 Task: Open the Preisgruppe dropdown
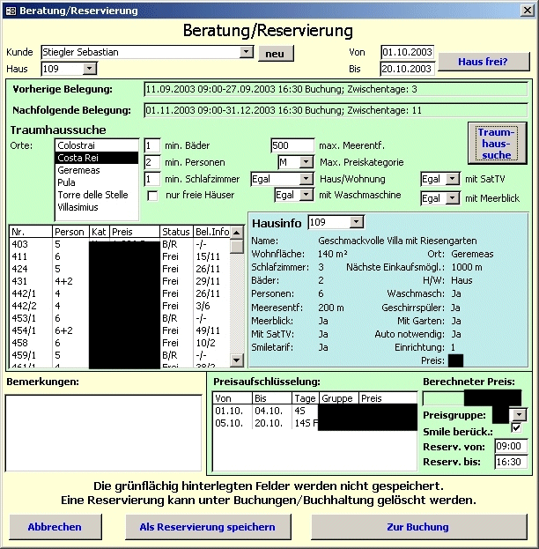tap(519, 415)
